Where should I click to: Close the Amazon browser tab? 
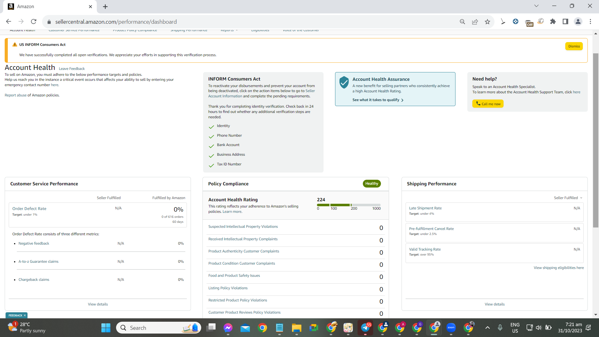[x=90, y=7]
